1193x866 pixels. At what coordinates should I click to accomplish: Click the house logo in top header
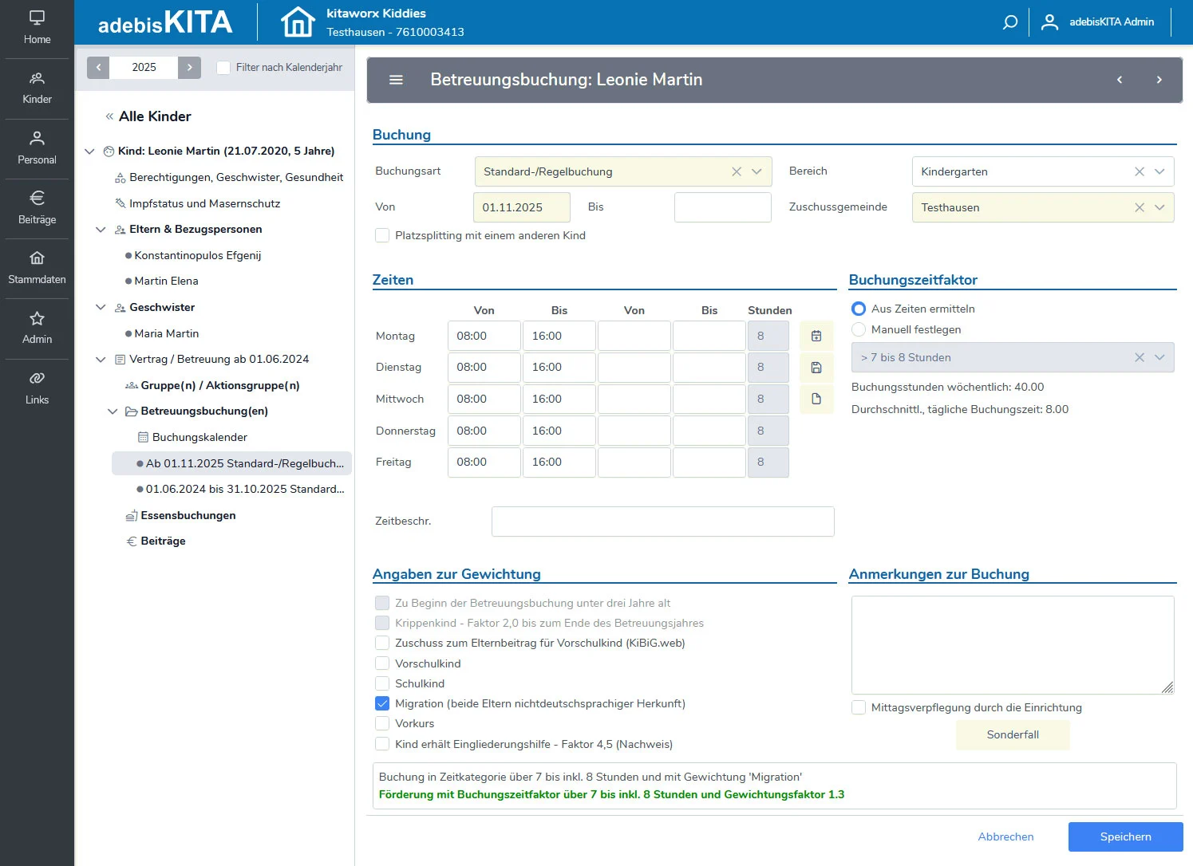[x=298, y=22]
